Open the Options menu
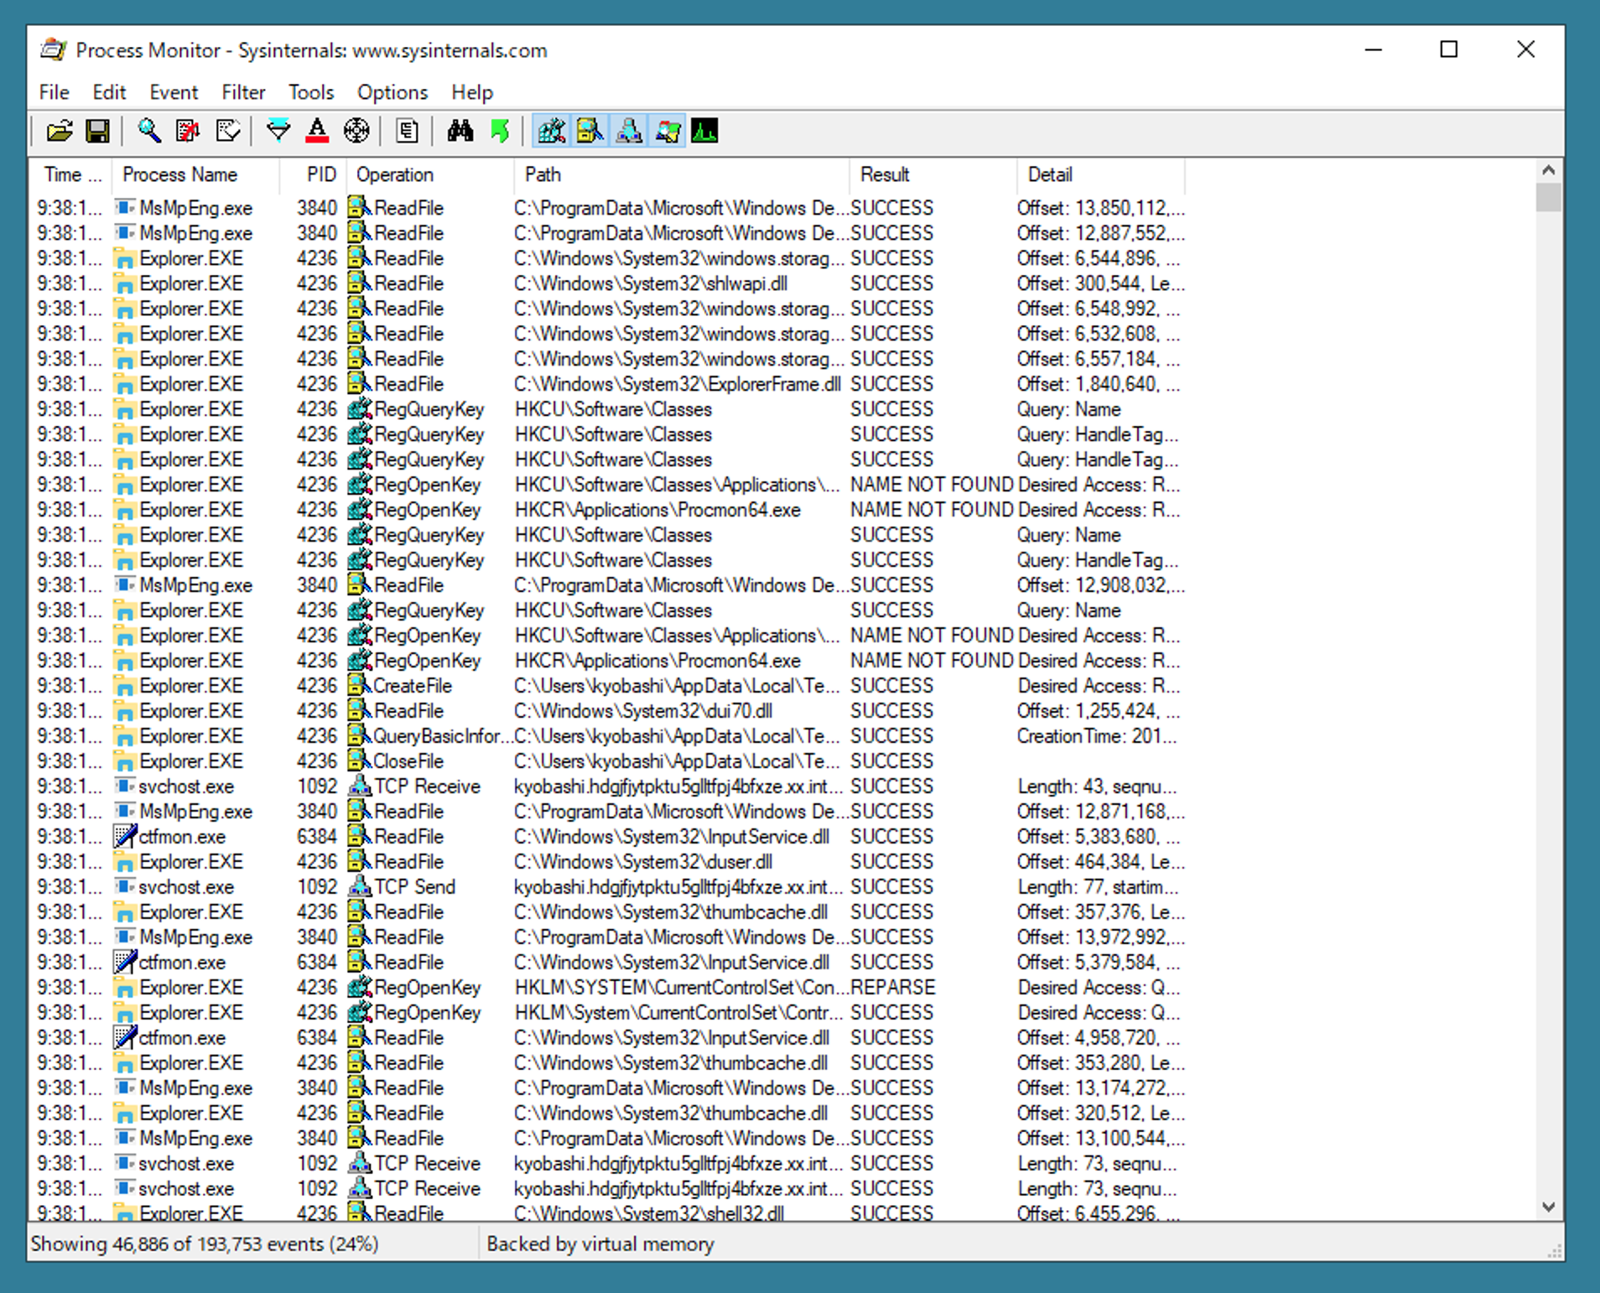The height and width of the screenshot is (1293, 1600). (392, 92)
